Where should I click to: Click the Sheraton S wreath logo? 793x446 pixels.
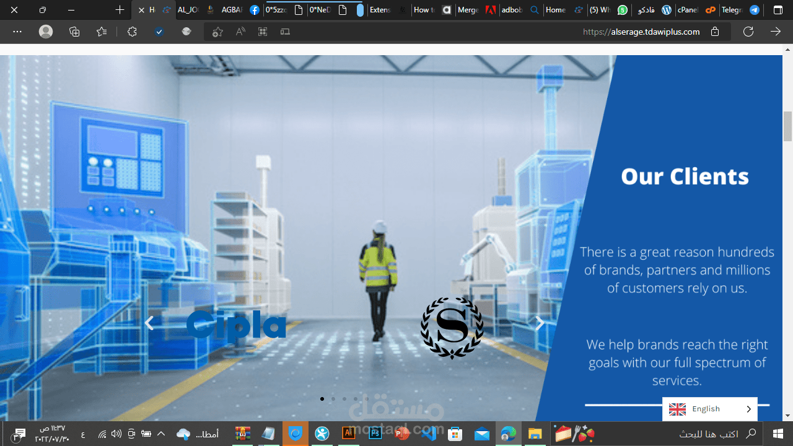(x=452, y=328)
